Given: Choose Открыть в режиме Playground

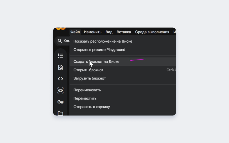Looking at the screenshot, I should pyautogui.click(x=99, y=50).
